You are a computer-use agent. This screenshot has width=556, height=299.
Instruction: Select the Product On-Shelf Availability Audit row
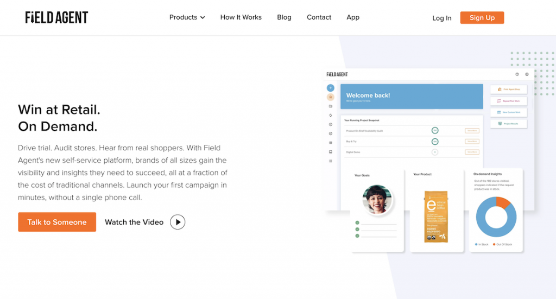412,131
